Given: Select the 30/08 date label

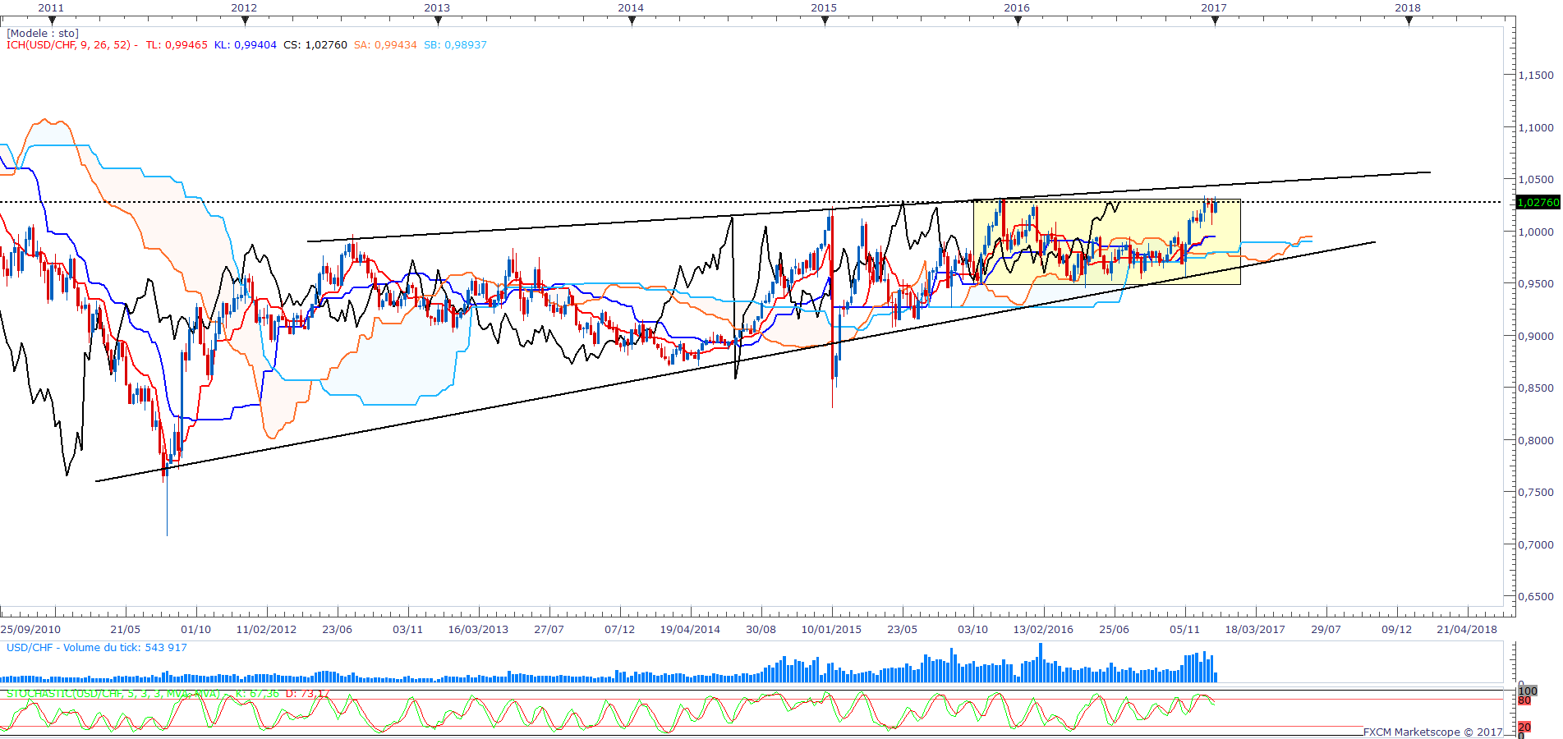Looking at the screenshot, I should coord(761,630).
